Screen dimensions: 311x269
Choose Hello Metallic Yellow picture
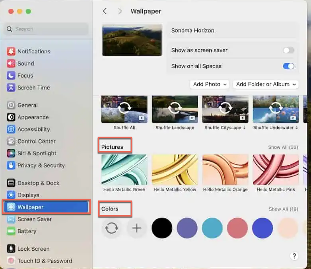(175, 170)
